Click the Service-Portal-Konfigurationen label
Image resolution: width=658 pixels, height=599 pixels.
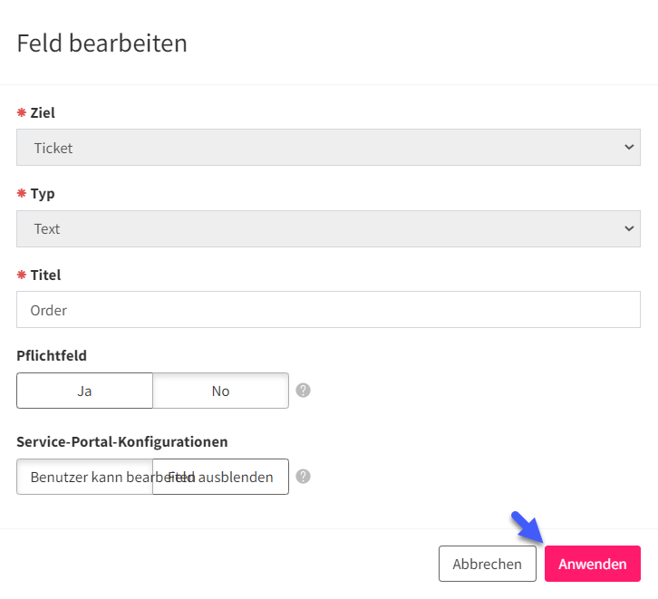[x=122, y=441]
